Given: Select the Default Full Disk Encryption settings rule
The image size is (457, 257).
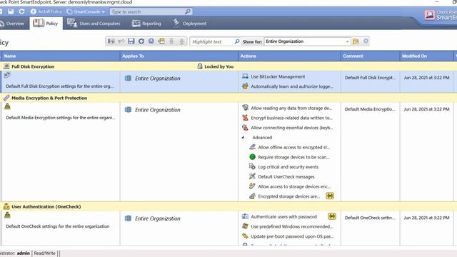Looking at the screenshot, I should 60,86.
